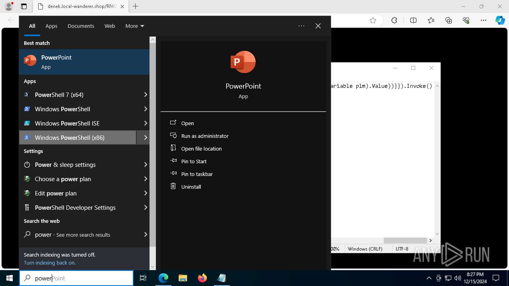Open Firefox from taskbar
509x286 pixels.
pyautogui.click(x=202, y=278)
